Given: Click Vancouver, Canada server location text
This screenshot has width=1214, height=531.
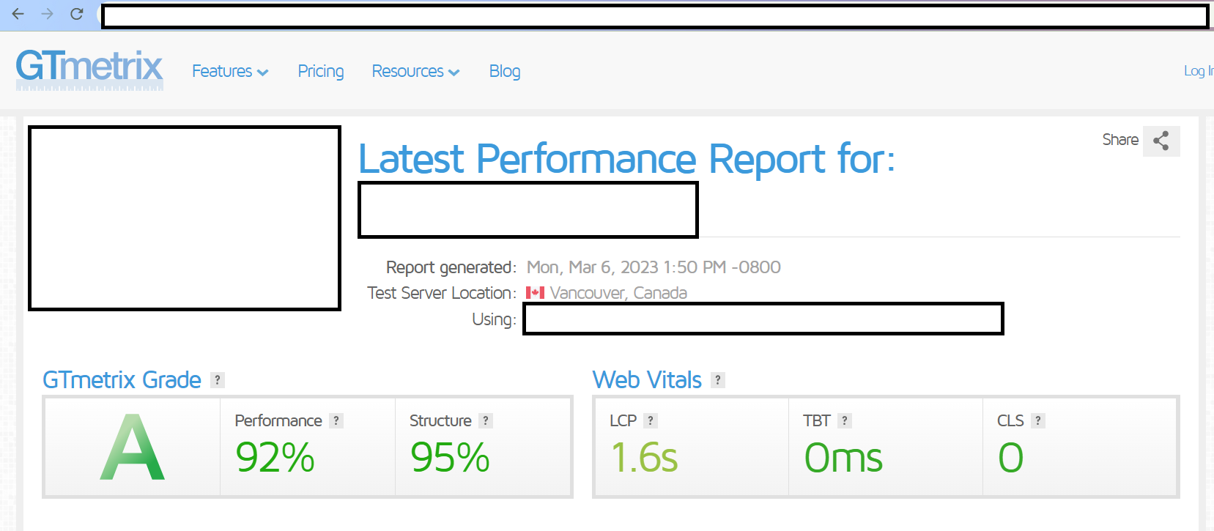Looking at the screenshot, I should (618, 293).
